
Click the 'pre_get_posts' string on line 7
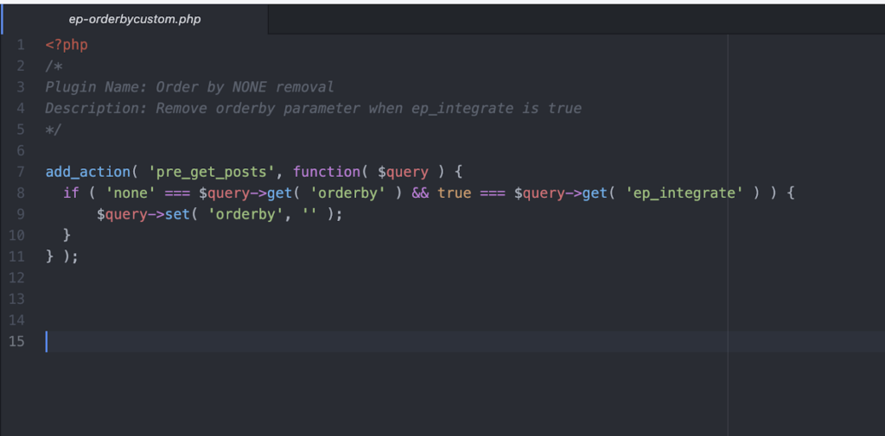212,172
